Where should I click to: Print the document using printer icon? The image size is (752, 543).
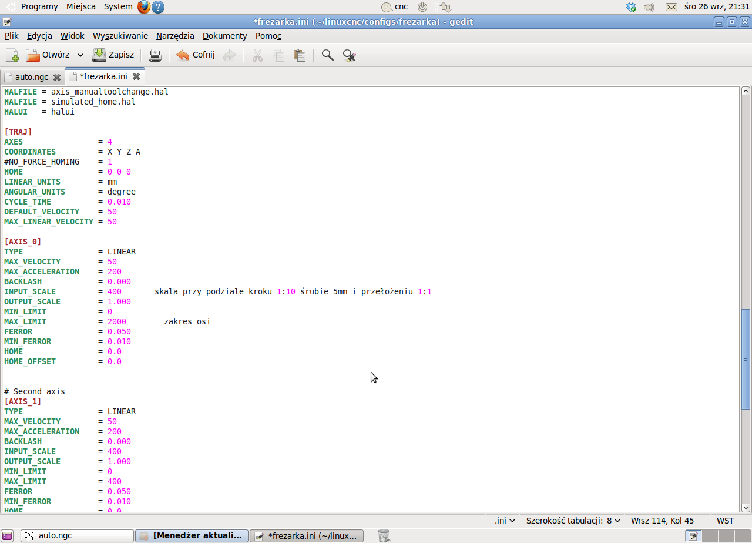click(x=155, y=55)
